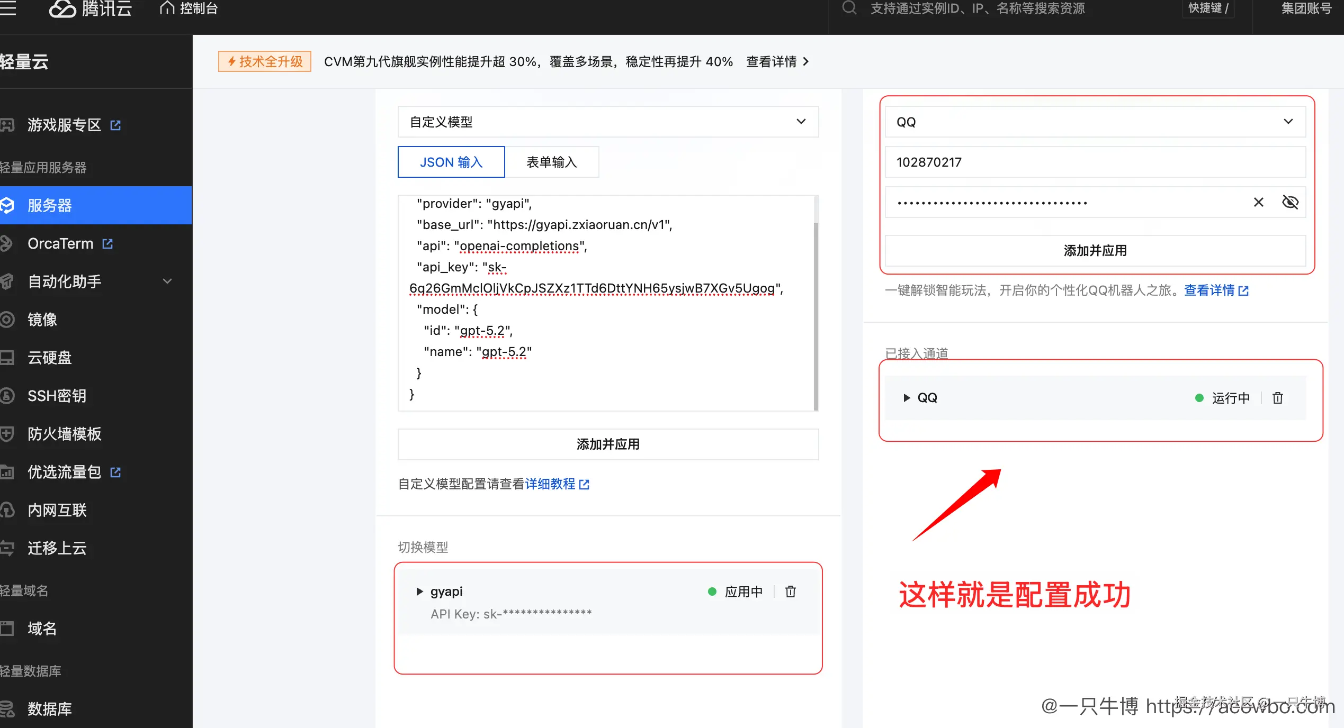
Task: Open SSH密钥 management
Action: (57, 396)
